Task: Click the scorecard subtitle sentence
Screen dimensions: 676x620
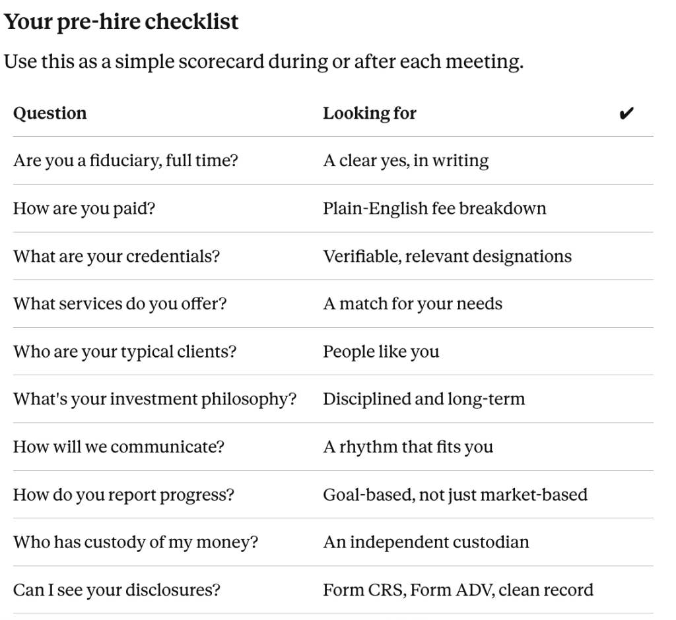Action: point(263,61)
